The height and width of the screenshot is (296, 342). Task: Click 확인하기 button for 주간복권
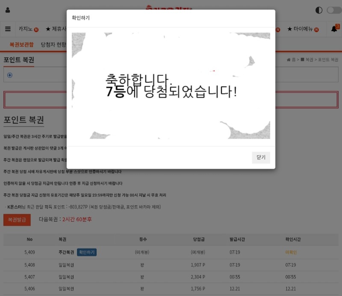click(87, 252)
